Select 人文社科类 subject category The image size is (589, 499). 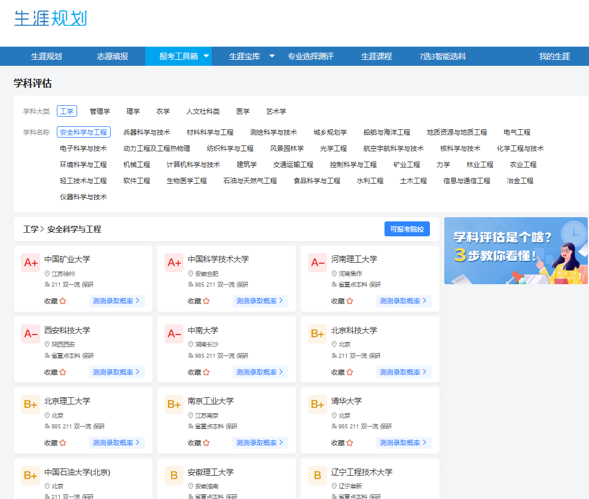point(203,111)
